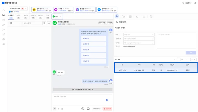The height and width of the screenshot is (112, 198).
Task: Open the chat consultation icon in the sidebar
Action: [x=3, y=15]
